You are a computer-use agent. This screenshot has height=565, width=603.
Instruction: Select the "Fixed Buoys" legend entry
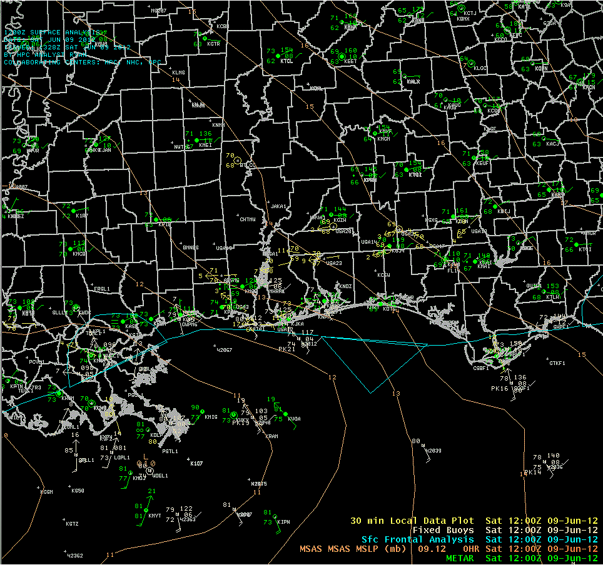pos(443,530)
